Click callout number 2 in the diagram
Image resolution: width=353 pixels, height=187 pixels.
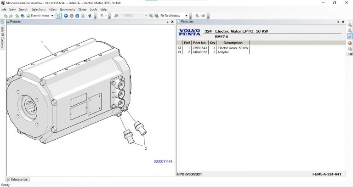(x=146, y=148)
